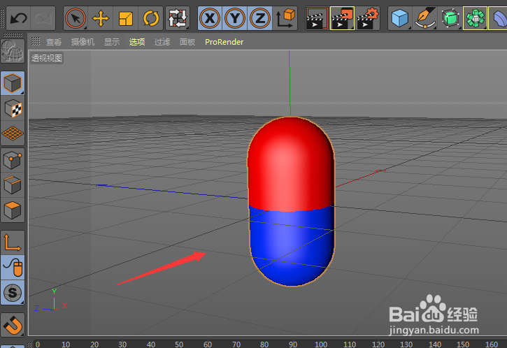This screenshot has height=348, width=507.
Task: Open the MoGraph Array generator icon
Action: [x=476, y=18]
